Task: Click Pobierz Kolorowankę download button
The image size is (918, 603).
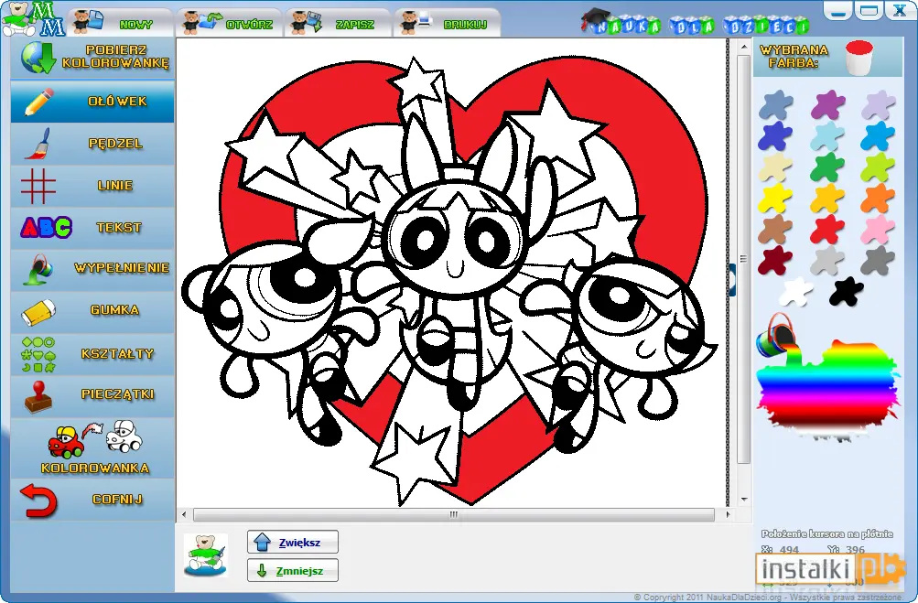Action: click(92, 58)
